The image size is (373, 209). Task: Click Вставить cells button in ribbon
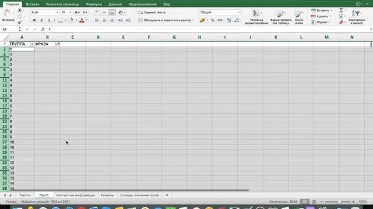coord(322,10)
